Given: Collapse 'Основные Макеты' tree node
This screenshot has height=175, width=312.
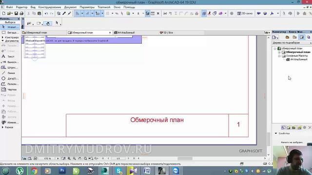Looking at the screenshot, I should (x=279, y=56).
